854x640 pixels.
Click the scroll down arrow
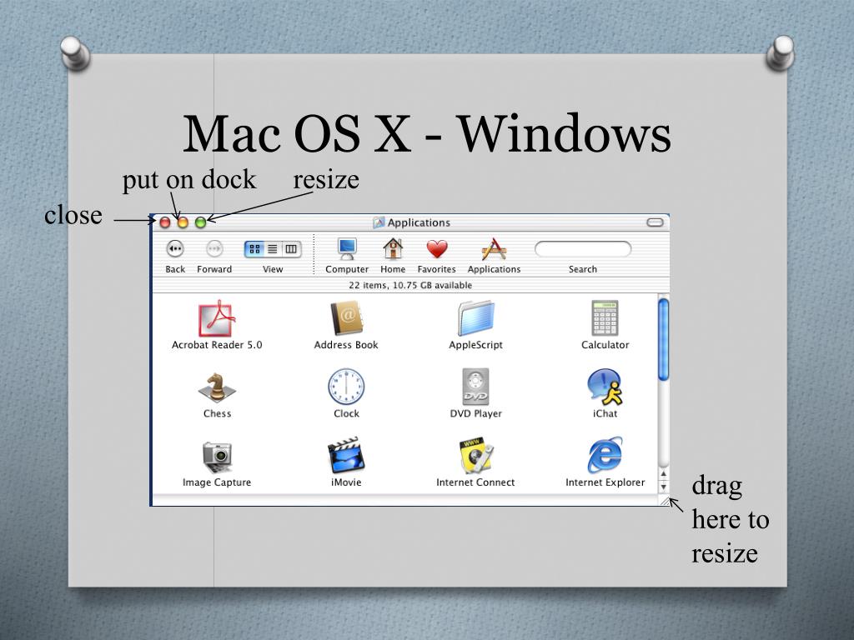(663, 487)
